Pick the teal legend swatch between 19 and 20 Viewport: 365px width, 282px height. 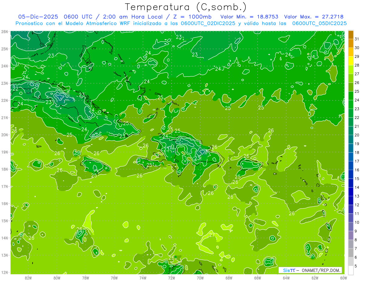point(351,139)
